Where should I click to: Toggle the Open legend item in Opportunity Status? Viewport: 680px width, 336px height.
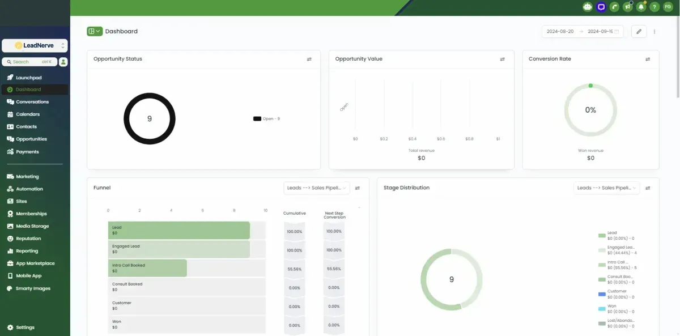[x=266, y=118]
